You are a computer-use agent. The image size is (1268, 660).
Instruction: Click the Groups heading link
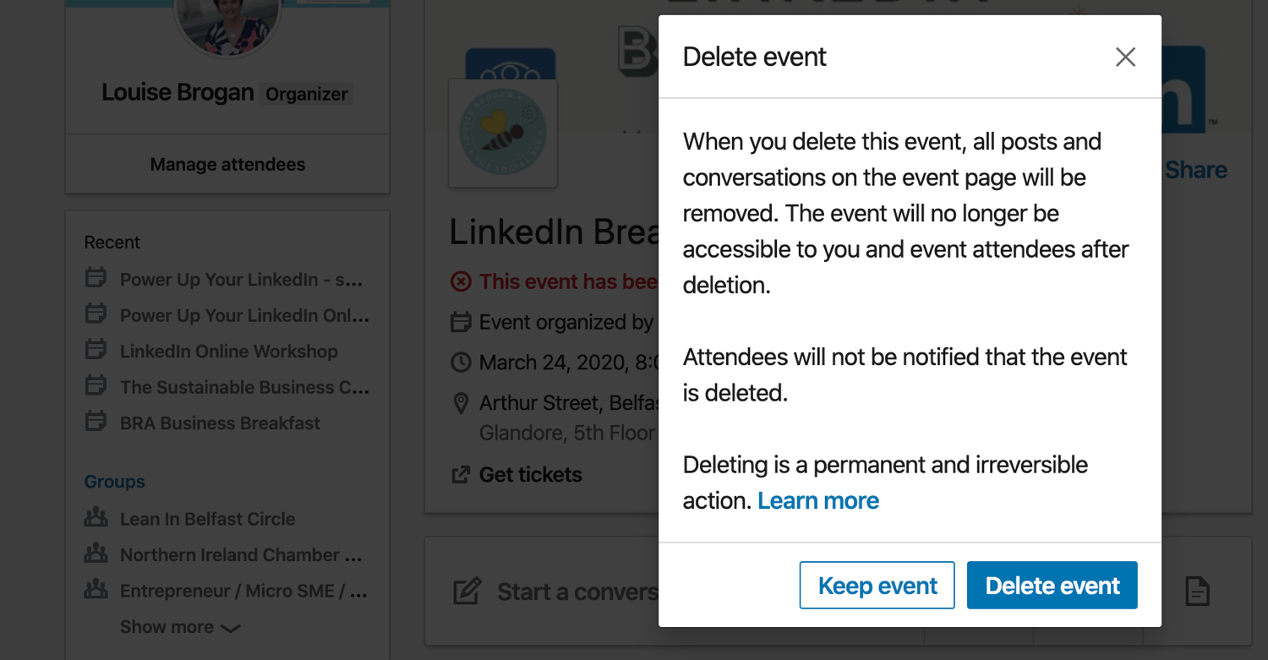[114, 482]
